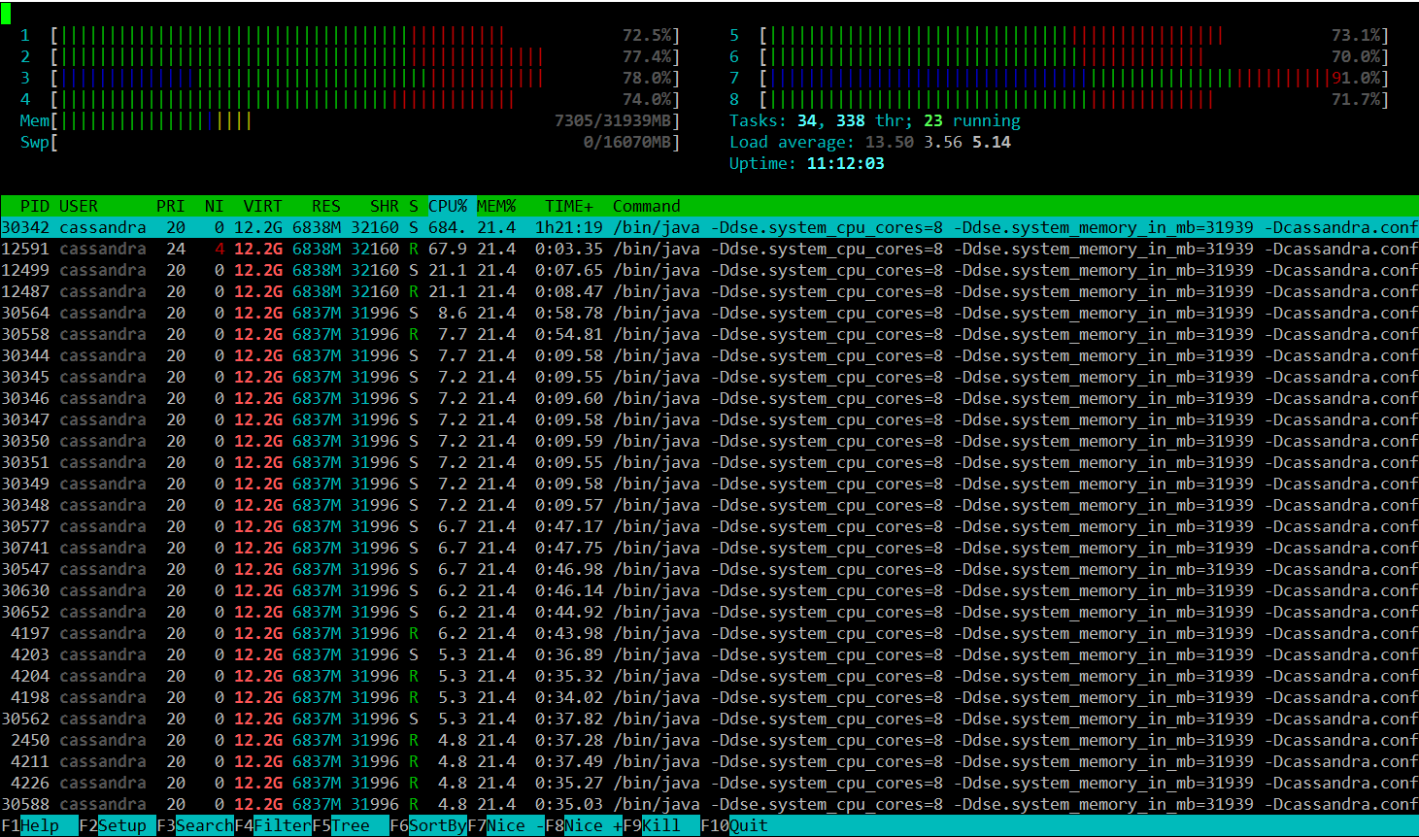Click the red nice value 4

pyautogui.click(x=220, y=249)
